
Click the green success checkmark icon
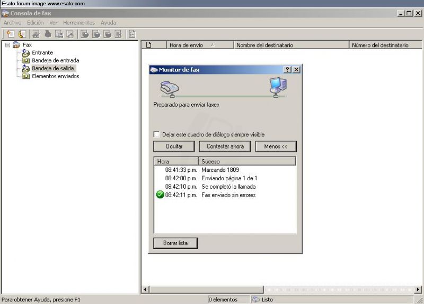pyautogui.click(x=160, y=195)
